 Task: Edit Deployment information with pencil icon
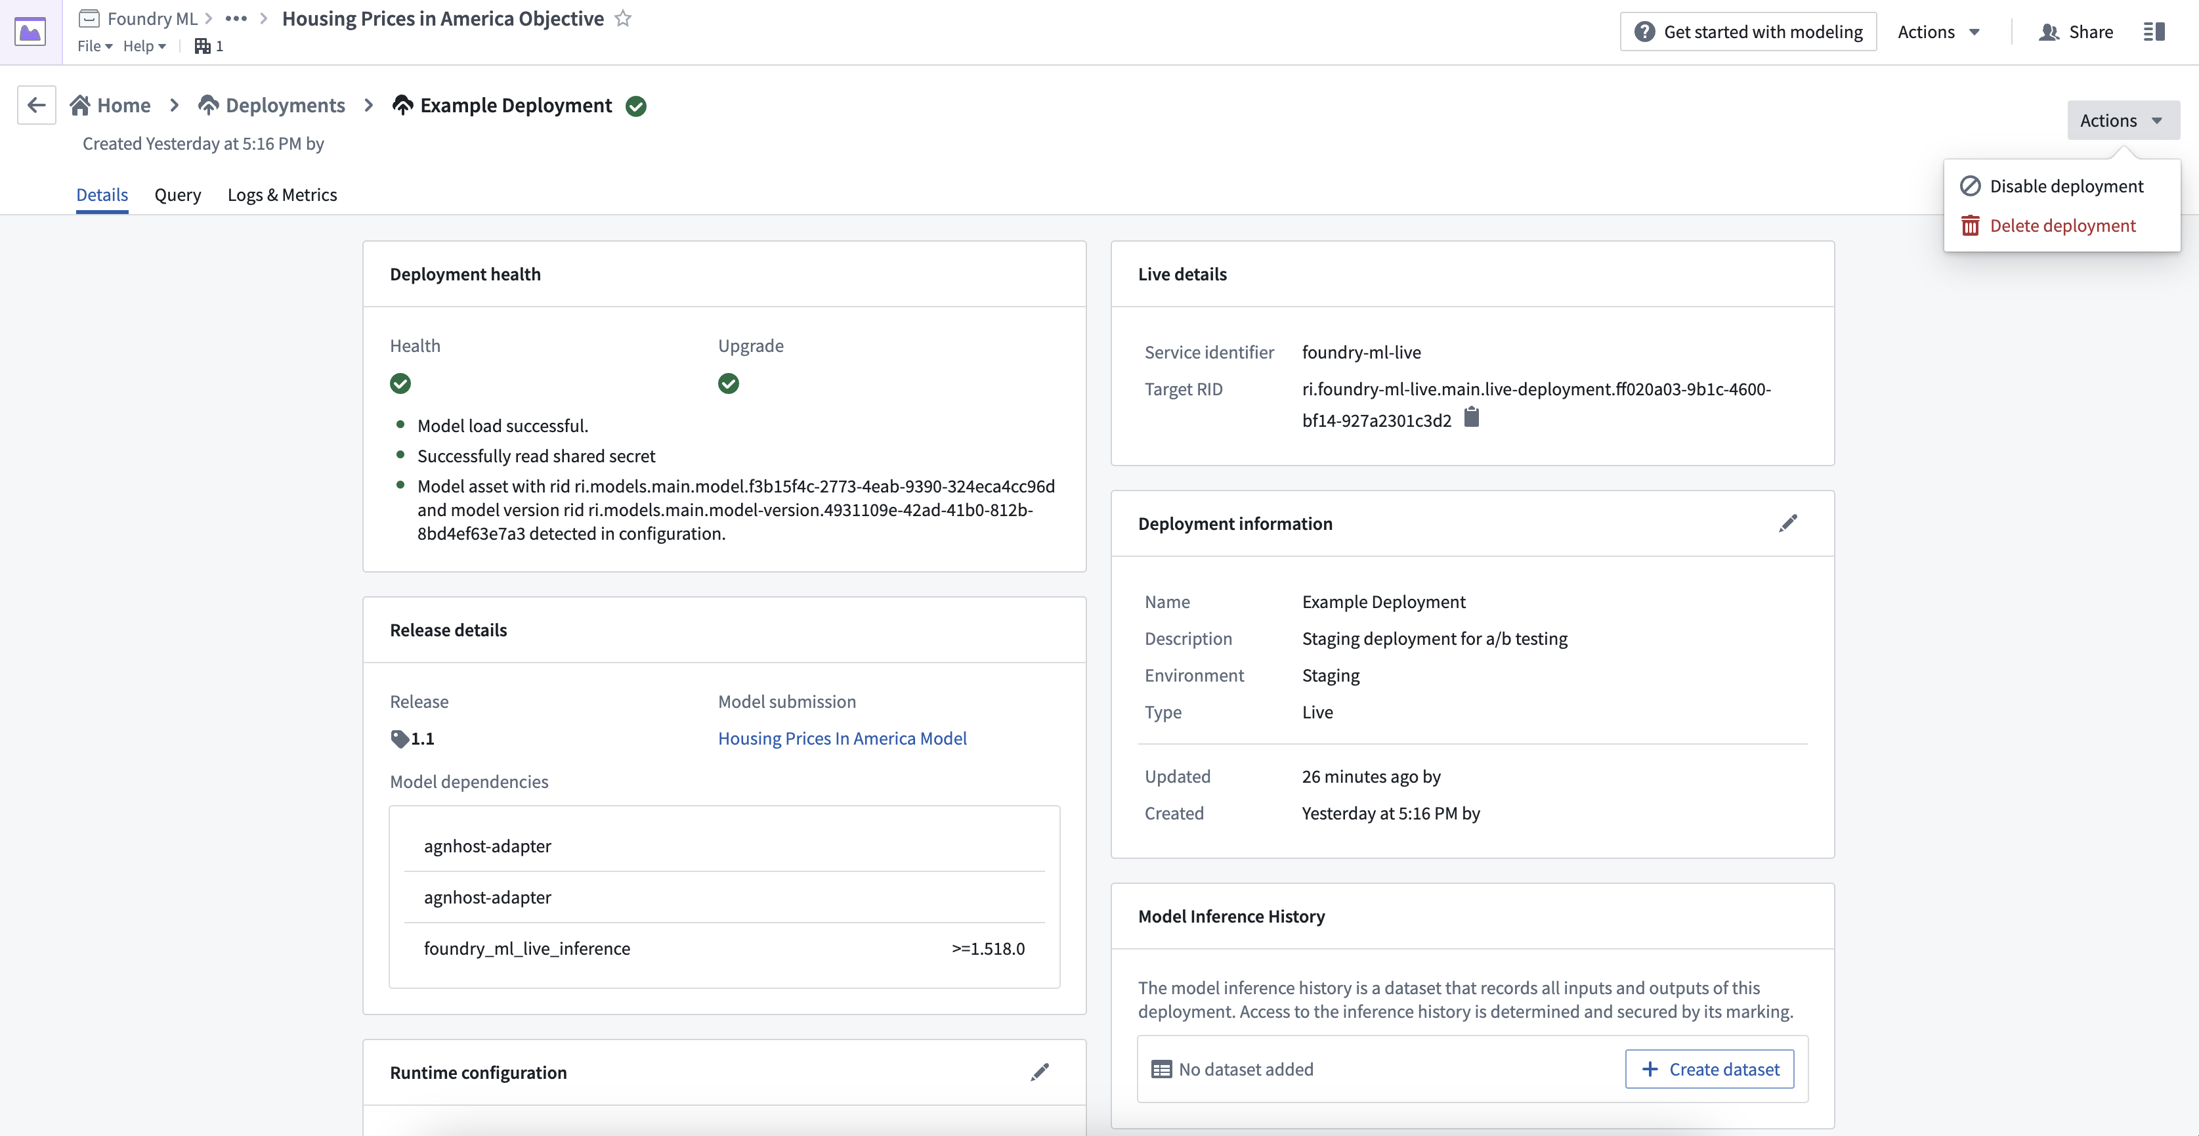(1787, 523)
